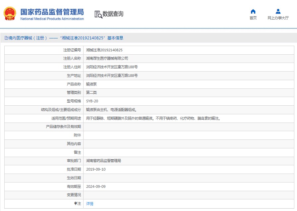Click the 输液泵 product name value

coord(91,84)
